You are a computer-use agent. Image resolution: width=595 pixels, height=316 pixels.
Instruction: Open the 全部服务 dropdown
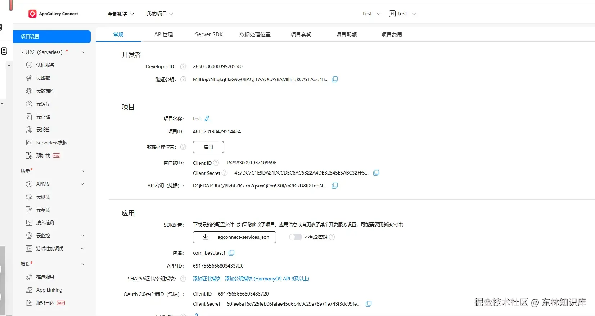[121, 14]
